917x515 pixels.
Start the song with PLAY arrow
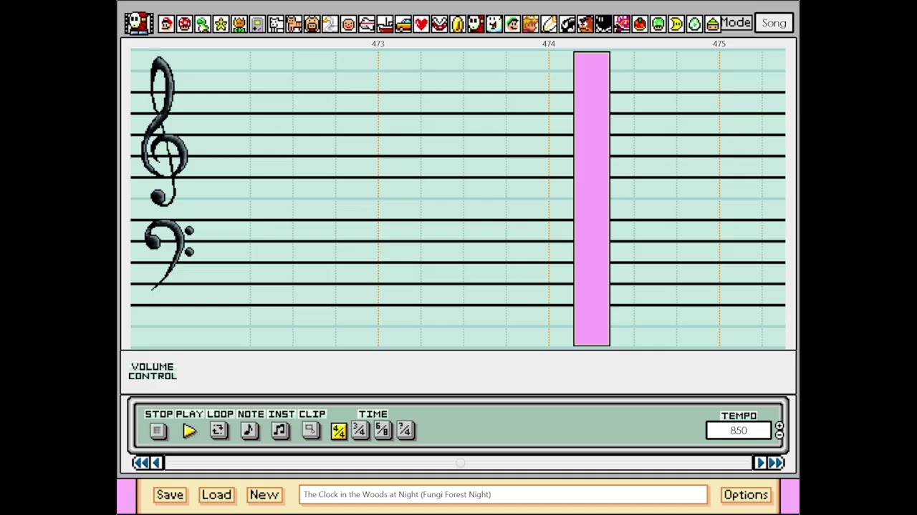pyautogui.click(x=189, y=431)
